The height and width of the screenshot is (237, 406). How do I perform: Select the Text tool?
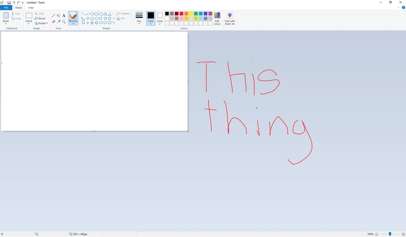click(63, 16)
